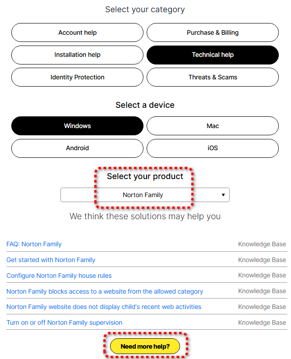Open Turn on or off supervision article
Viewport: 291px width, 359px height.
(x=64, y=322)
